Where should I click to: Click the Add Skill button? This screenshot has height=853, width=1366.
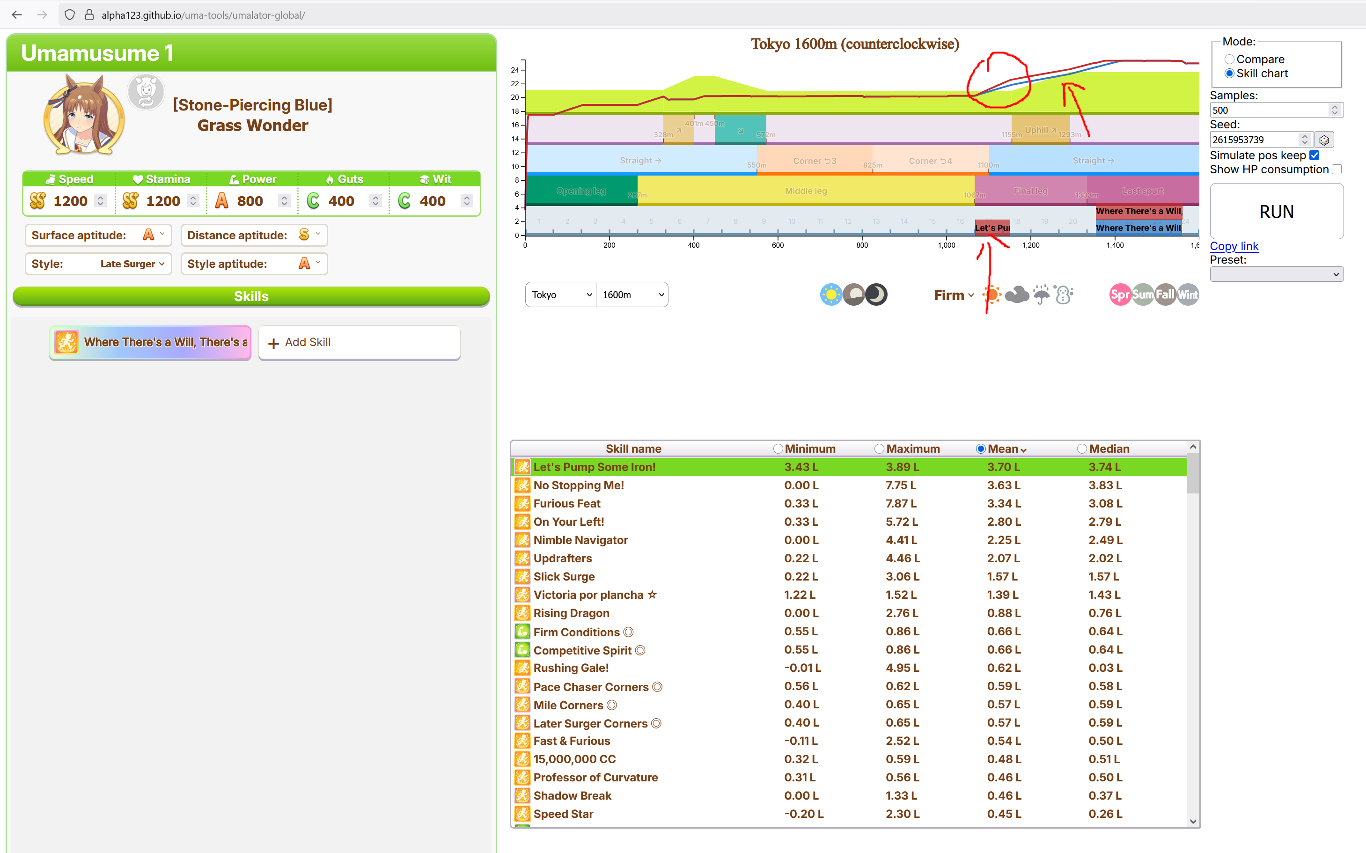pos(359,342)
